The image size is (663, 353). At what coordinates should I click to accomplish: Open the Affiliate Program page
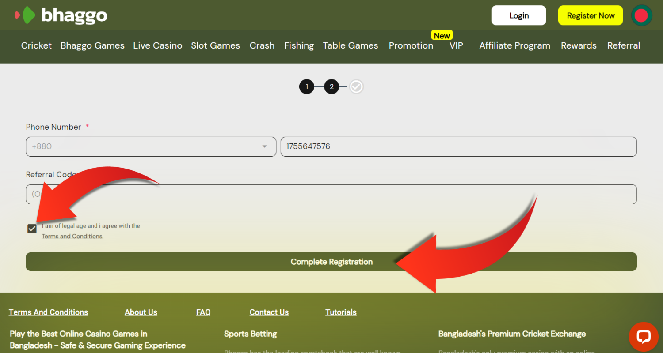click(515, 45)
